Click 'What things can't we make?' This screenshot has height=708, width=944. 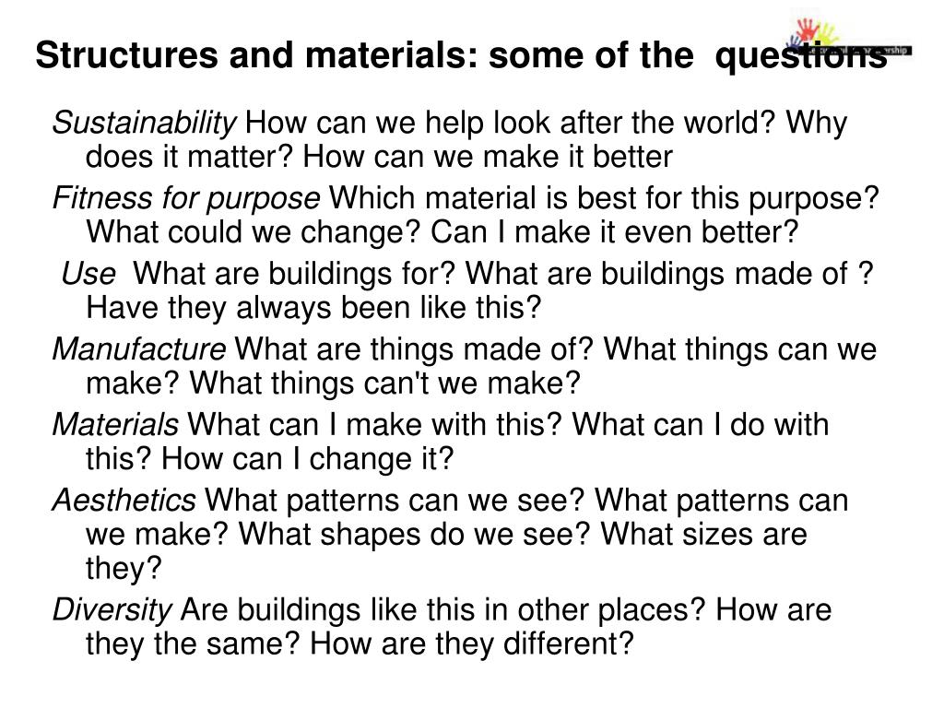[x=385, y=383]
